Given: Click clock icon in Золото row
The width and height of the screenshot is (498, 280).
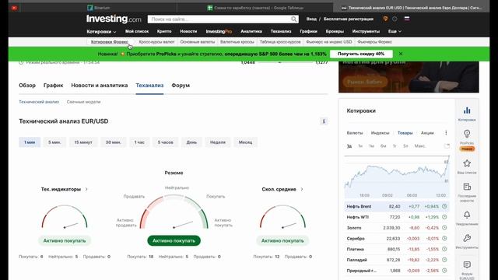Looking at the screenshot, I should pos(444,228).
